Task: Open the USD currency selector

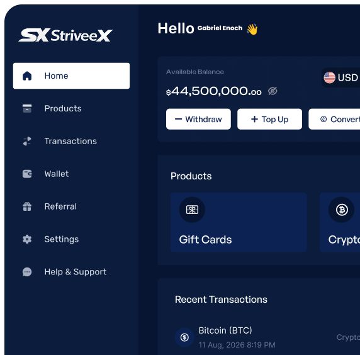Action: tap(341, 77)
